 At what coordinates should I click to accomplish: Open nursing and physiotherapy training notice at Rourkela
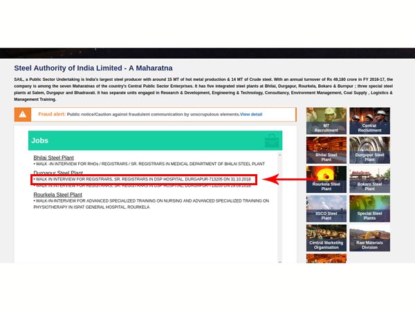point(151,204)
